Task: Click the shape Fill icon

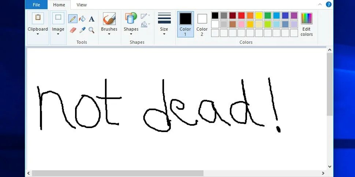Action: pyautogui.click(x=144, y=24)
